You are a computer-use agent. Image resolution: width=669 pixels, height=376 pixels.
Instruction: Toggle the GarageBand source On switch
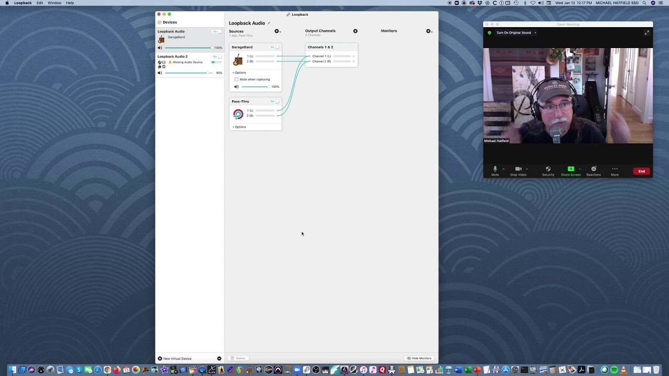pyautogui.click(x=274, y=47)
